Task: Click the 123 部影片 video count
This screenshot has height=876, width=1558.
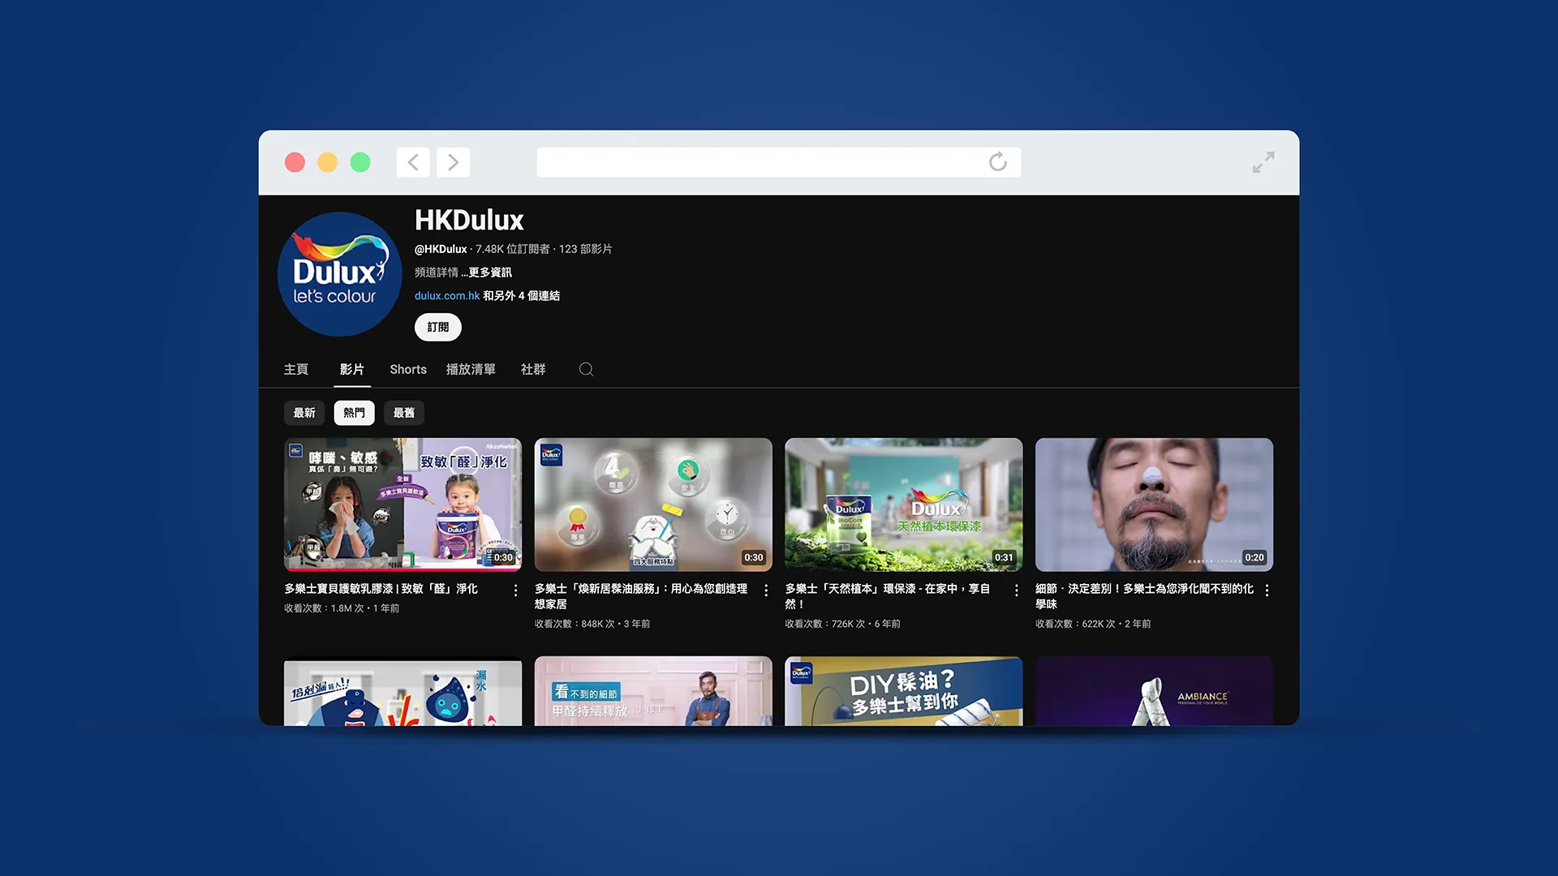Action: click(x=585, y=249)
